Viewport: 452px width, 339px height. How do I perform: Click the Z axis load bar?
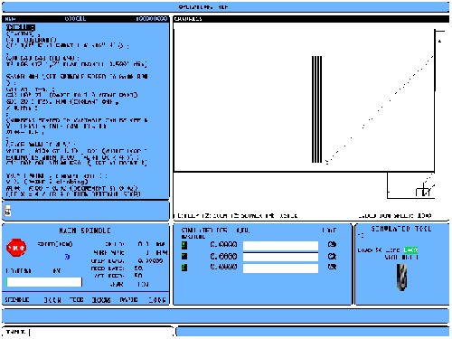[x=280, y=268]
